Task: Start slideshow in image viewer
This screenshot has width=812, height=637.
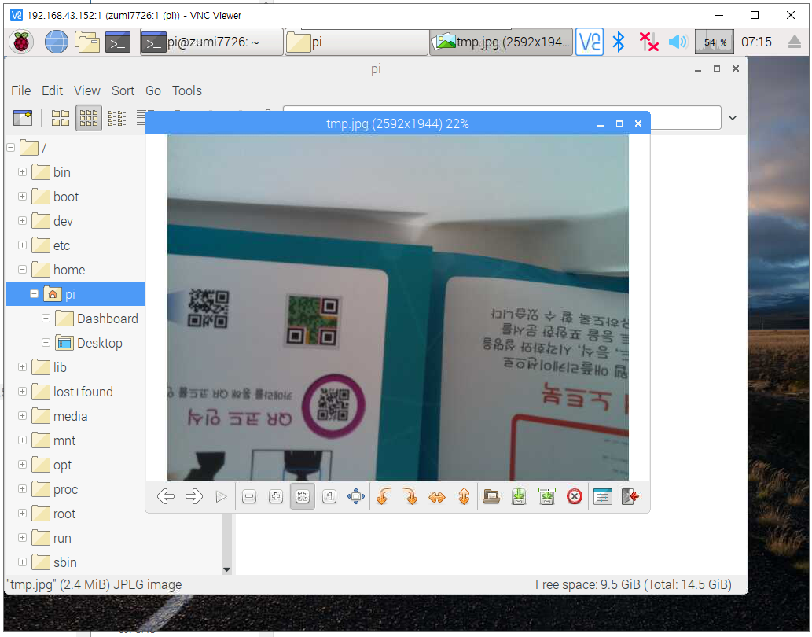Action: coord(221,497)
